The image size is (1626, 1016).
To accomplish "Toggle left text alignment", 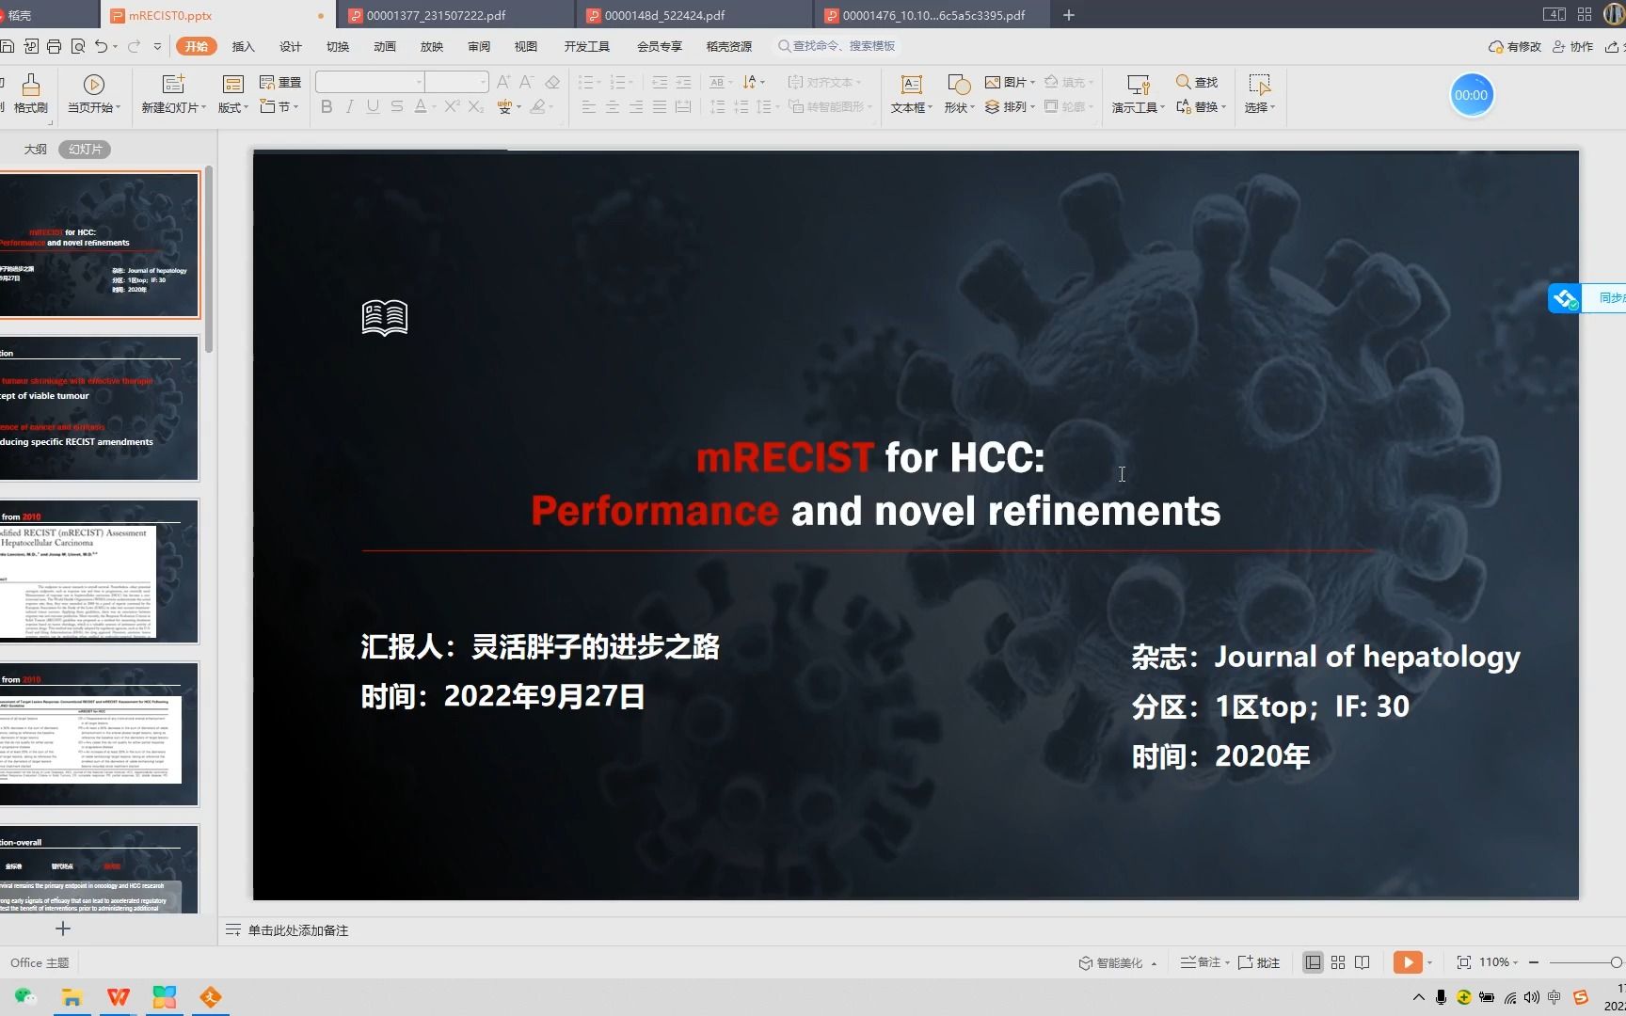I will coord(589,106).
